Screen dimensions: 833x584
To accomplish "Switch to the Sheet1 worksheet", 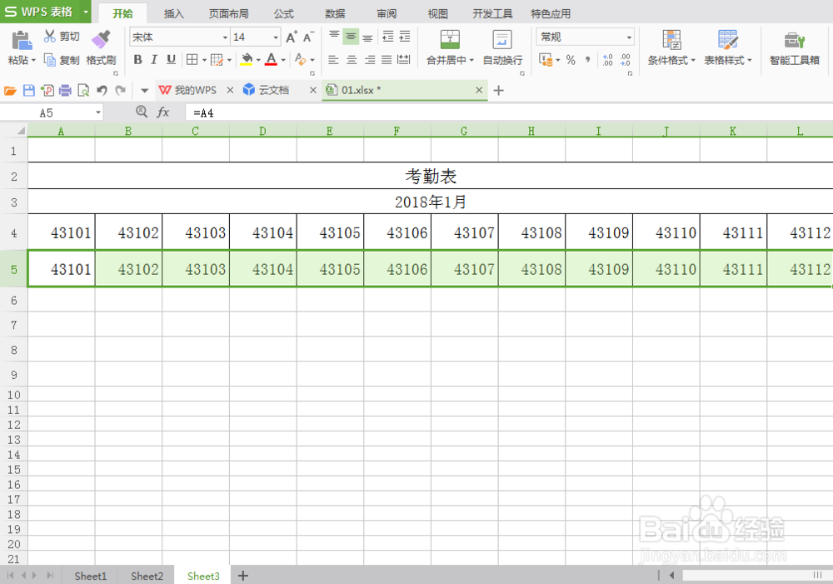I will (x=90, y=576).
